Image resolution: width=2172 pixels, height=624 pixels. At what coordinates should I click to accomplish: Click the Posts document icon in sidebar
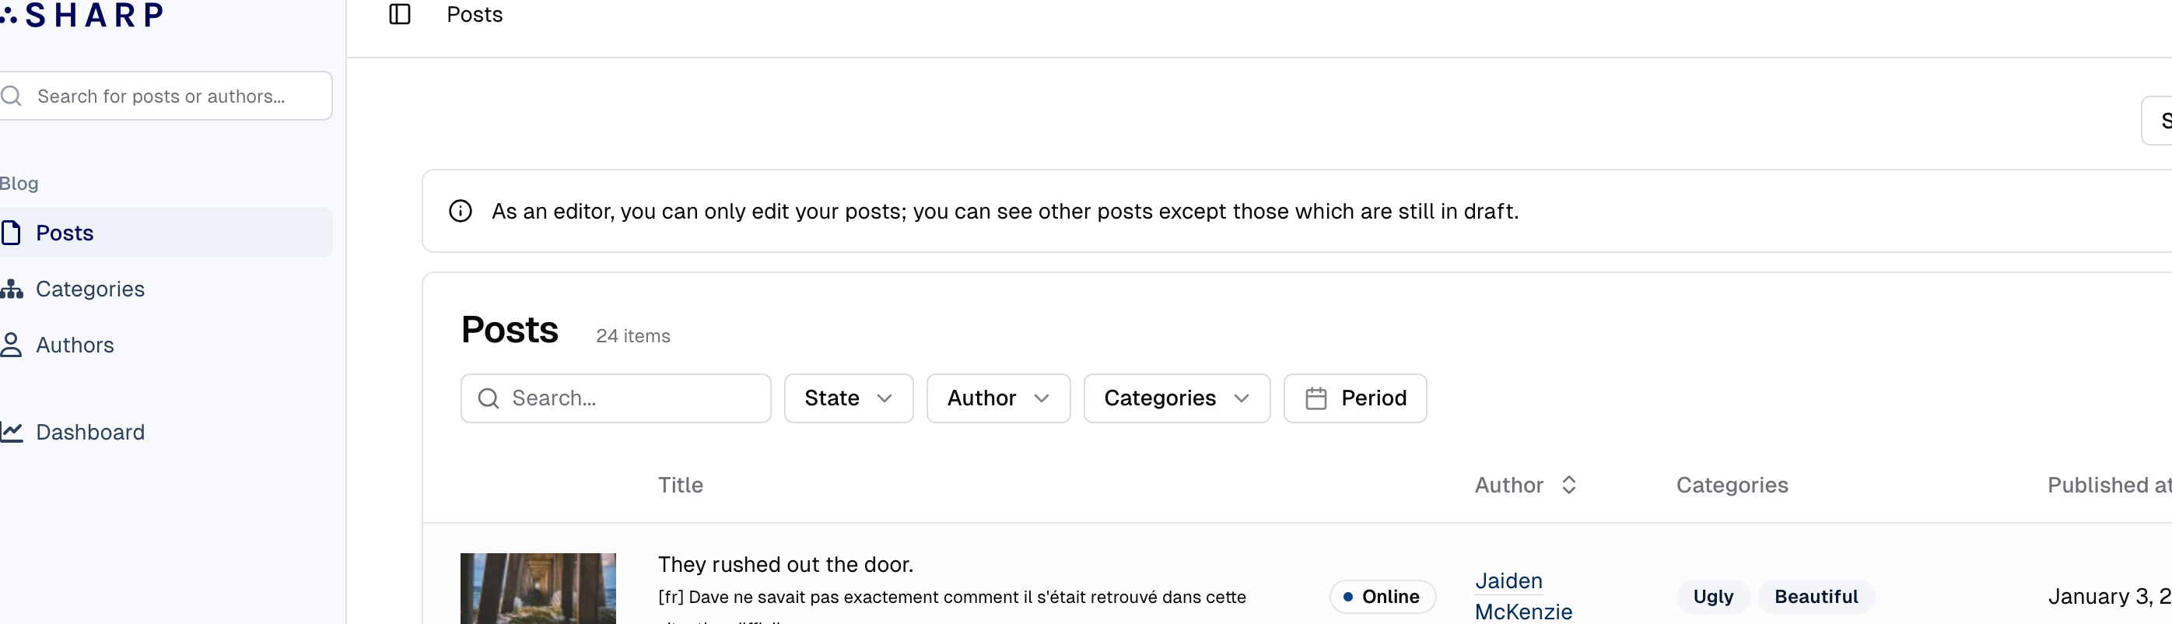[x=11, y=233]
